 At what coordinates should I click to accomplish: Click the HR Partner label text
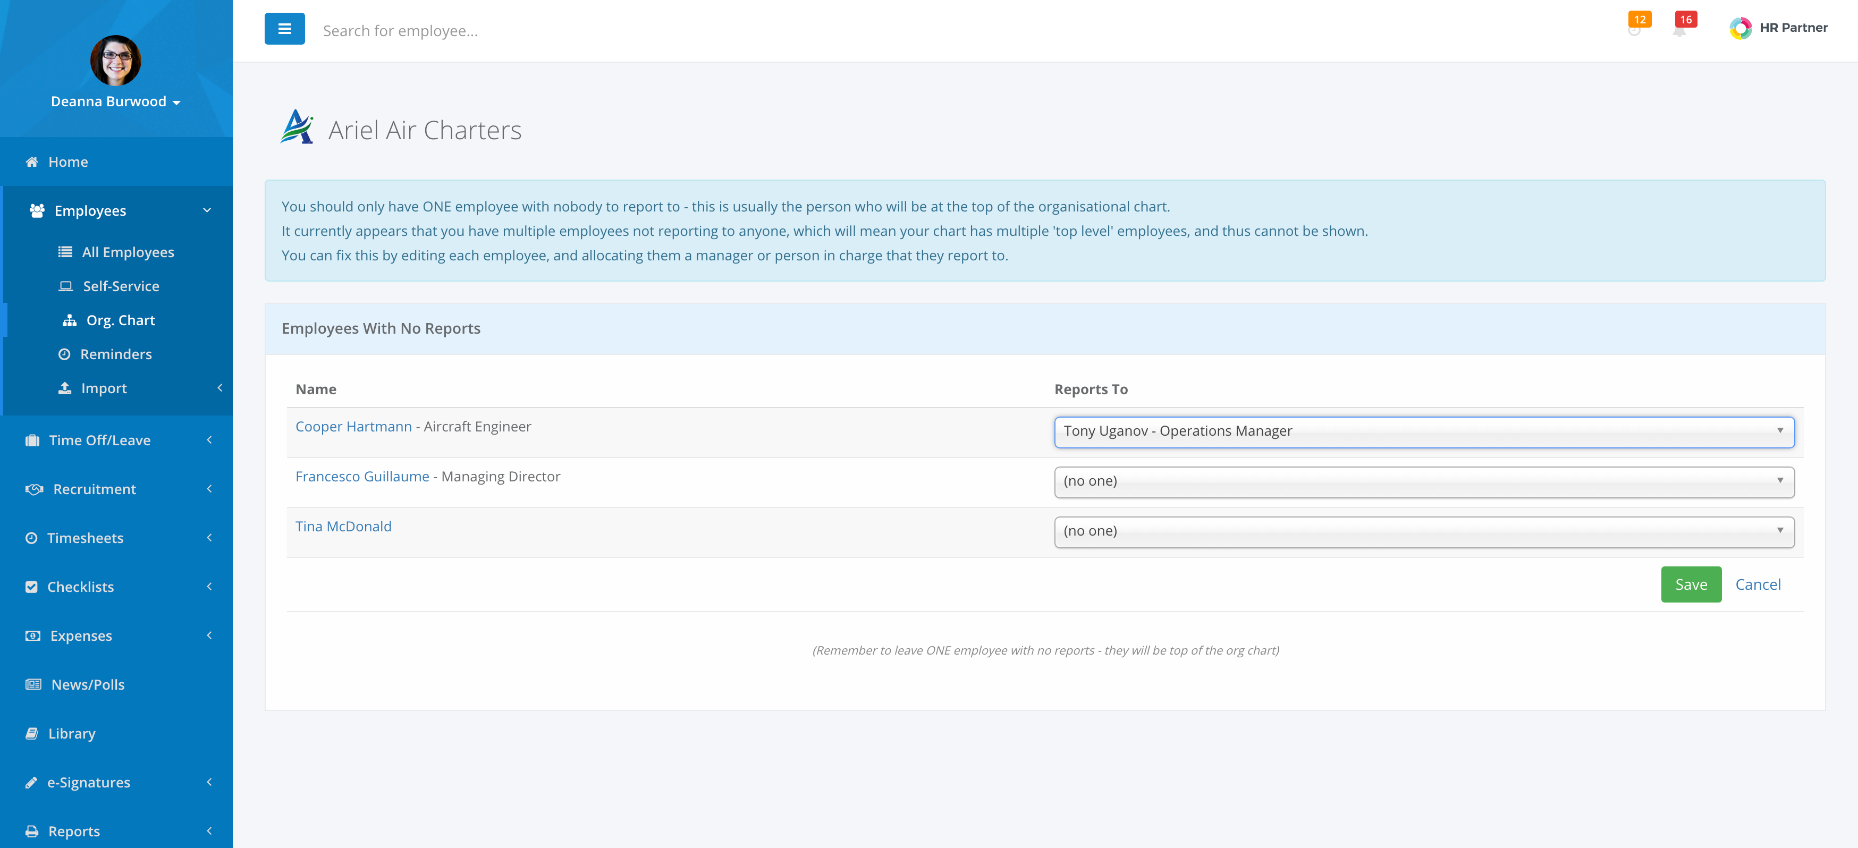1793,28
